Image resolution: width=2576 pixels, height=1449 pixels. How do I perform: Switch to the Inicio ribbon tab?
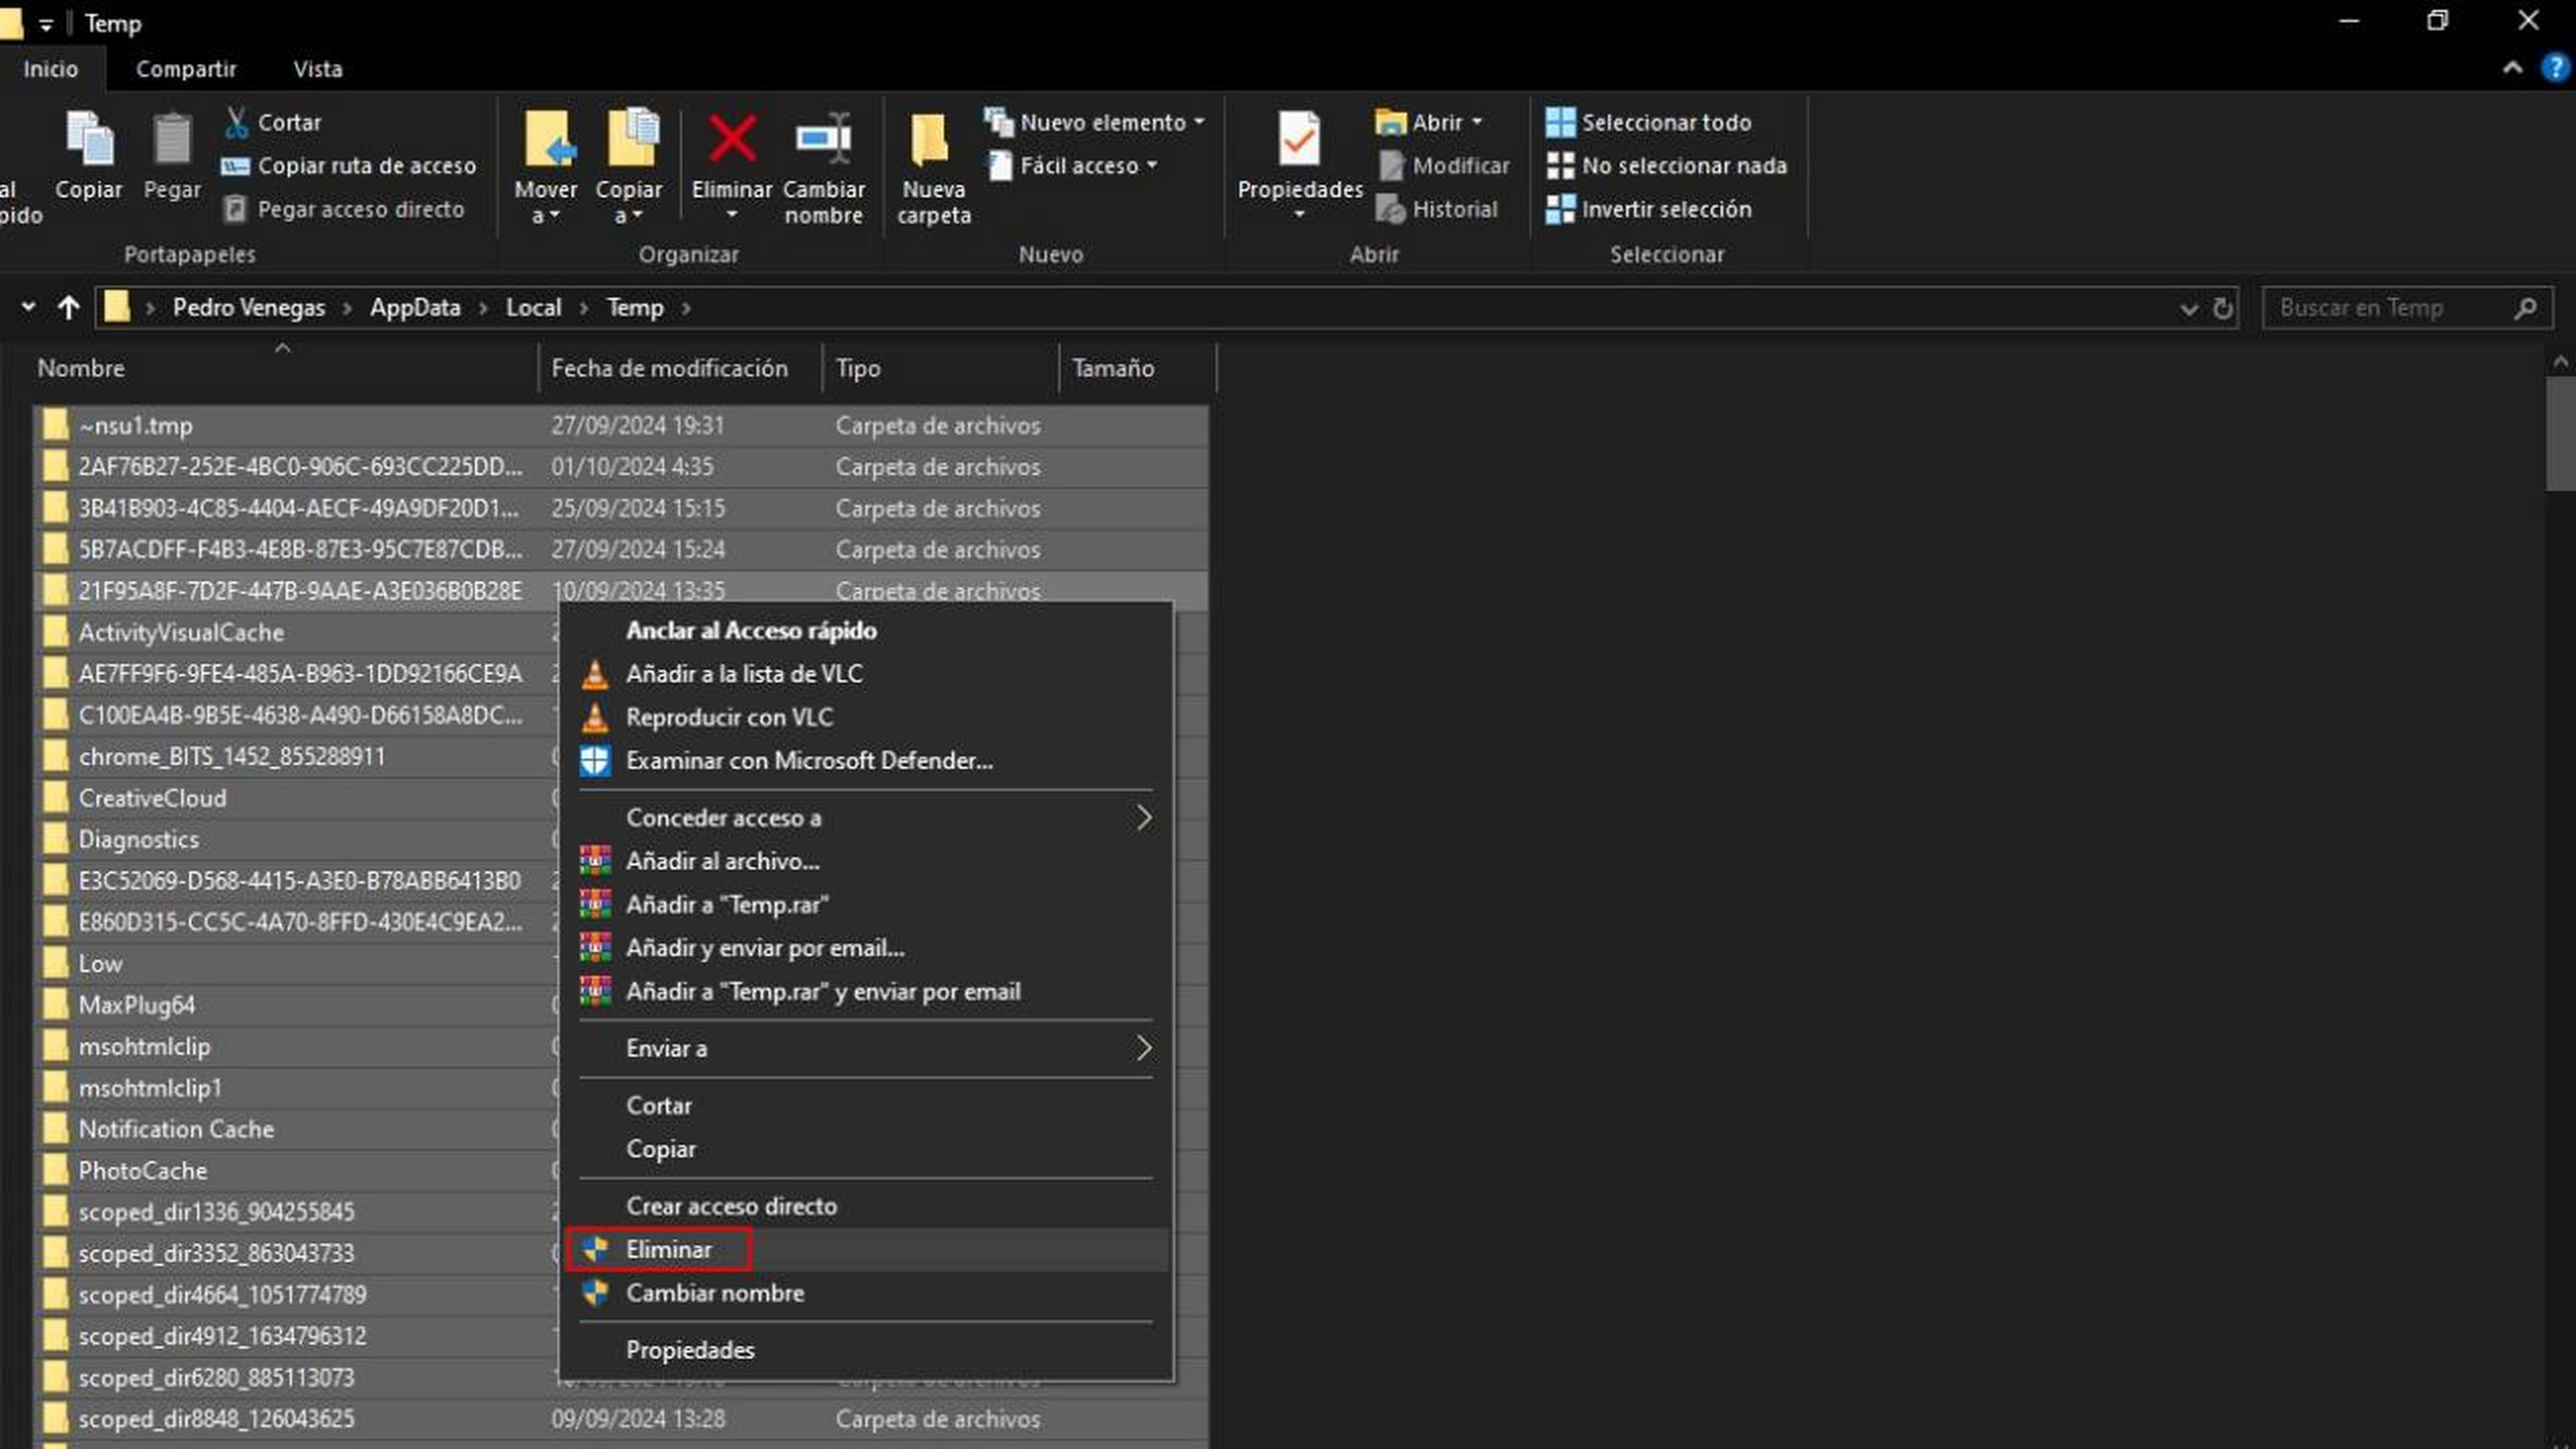click(x=51, y=69)
